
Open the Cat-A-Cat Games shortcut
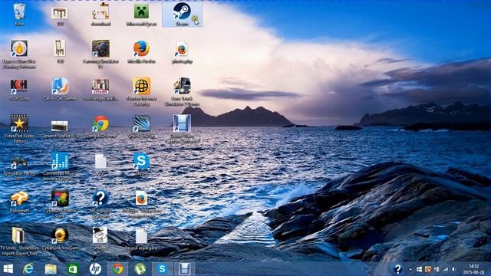(60, 86)
